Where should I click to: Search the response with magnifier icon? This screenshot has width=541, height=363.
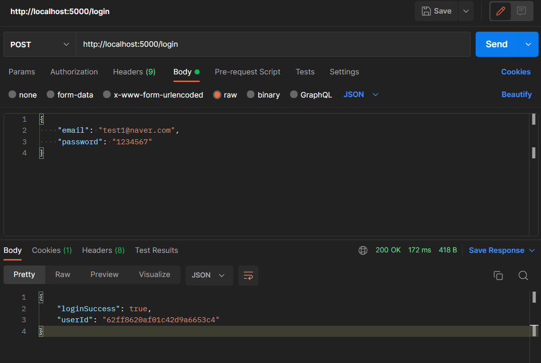(x=523, y=276)
